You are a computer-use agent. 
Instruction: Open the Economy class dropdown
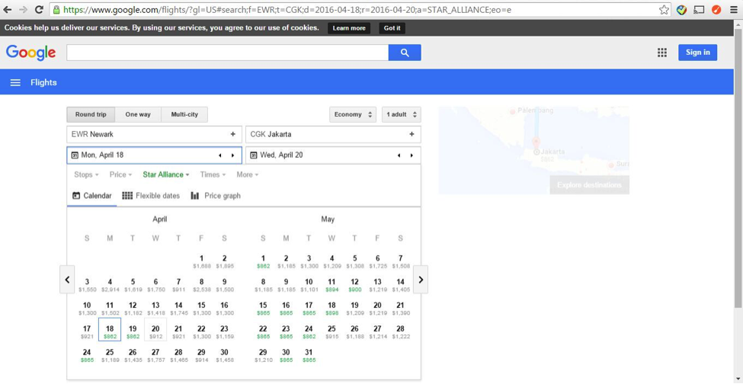coord(353,114)
